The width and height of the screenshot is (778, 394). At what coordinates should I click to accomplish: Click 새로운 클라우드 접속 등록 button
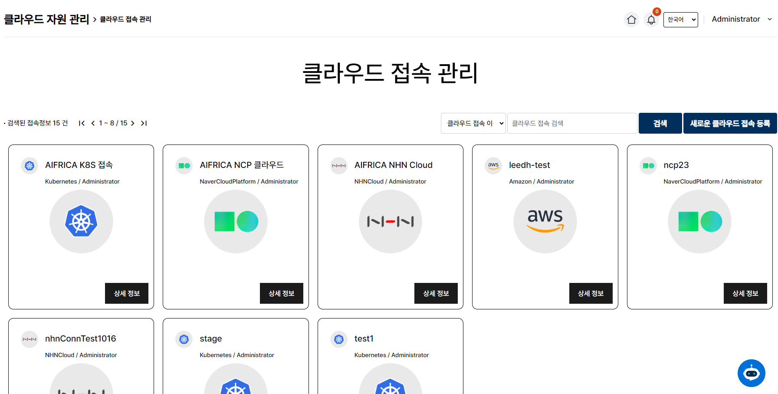(730, 123)
